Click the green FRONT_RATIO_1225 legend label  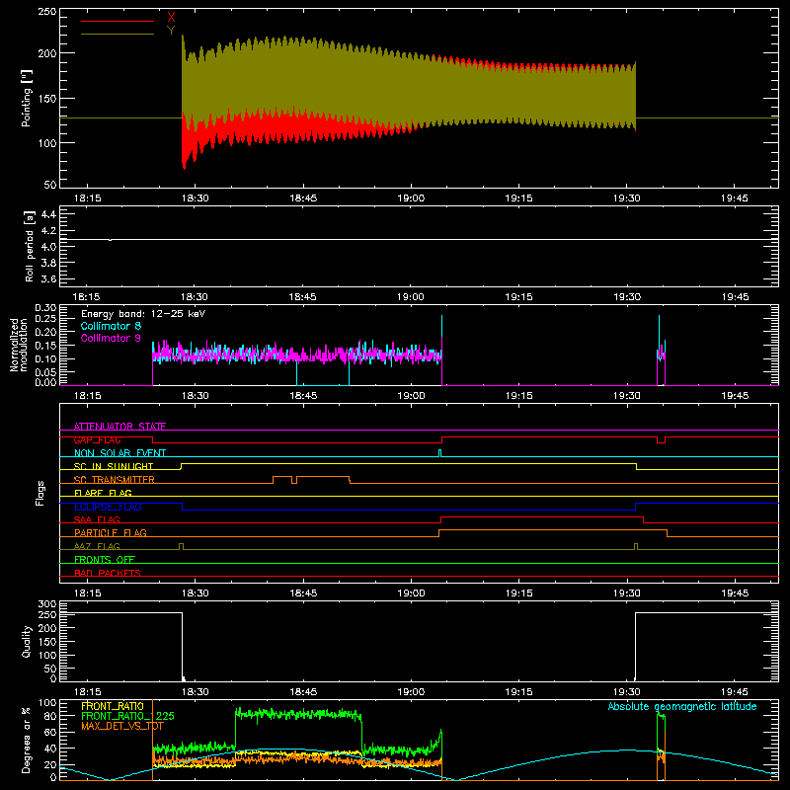click(127, 716)
